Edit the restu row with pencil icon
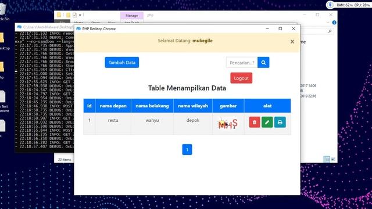The image size is (372, 209). click(267, 122)
